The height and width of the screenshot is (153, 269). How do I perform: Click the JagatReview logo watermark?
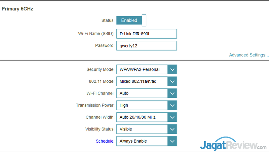(233, 145)
